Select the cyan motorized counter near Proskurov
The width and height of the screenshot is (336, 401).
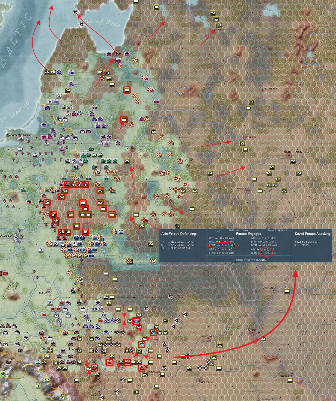click(x=142, y=344)
